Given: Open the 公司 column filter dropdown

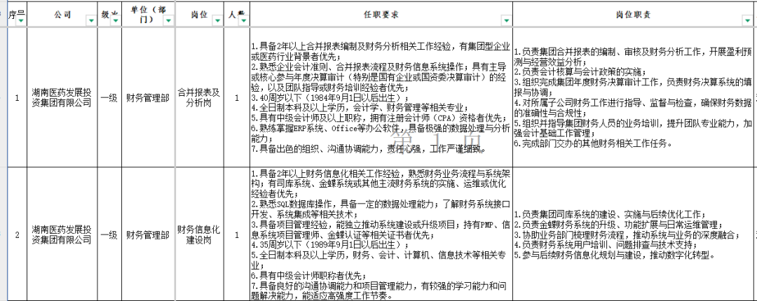Looking at the screenshot, I should point(90,21).
